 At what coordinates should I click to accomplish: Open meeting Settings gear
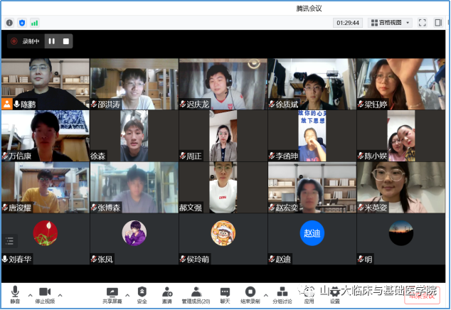(x=334, y=294)
